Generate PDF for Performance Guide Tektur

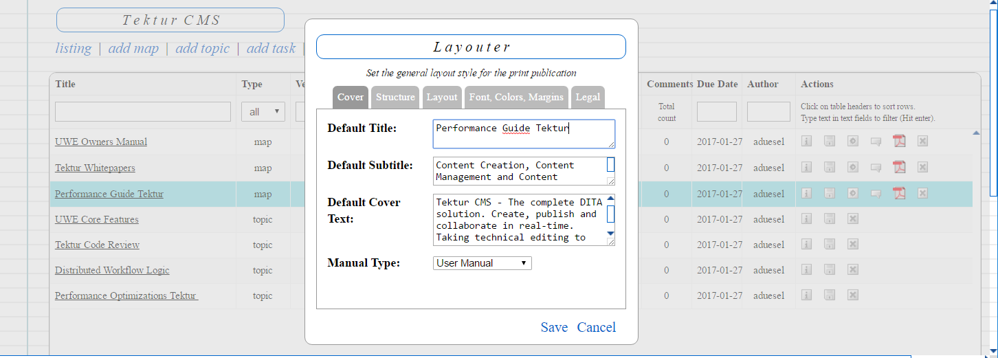pos(899,194)
